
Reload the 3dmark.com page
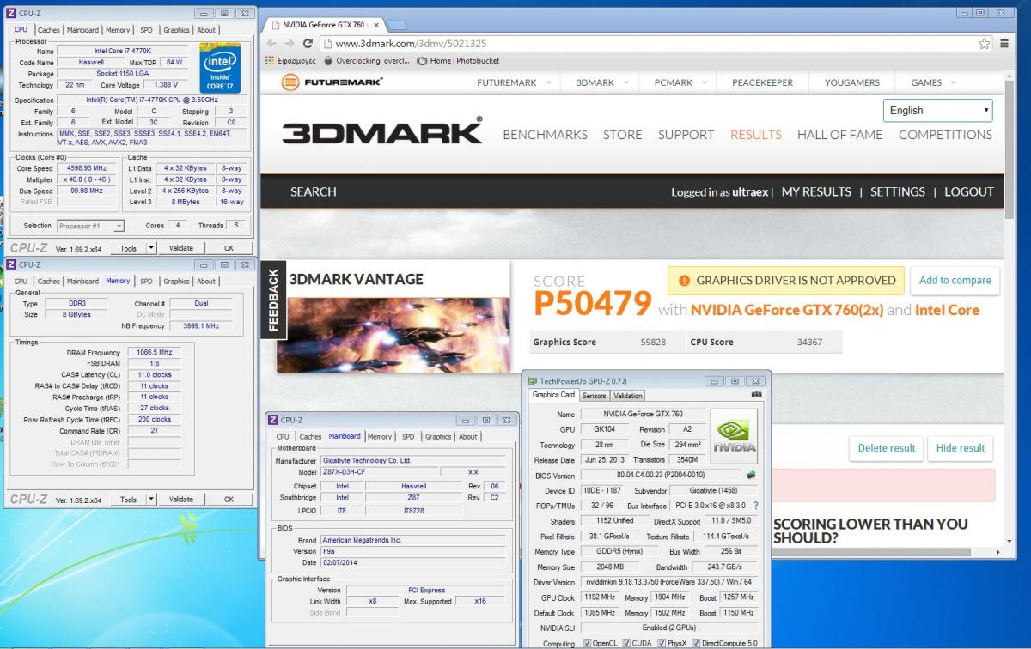(x=308, y=44)
